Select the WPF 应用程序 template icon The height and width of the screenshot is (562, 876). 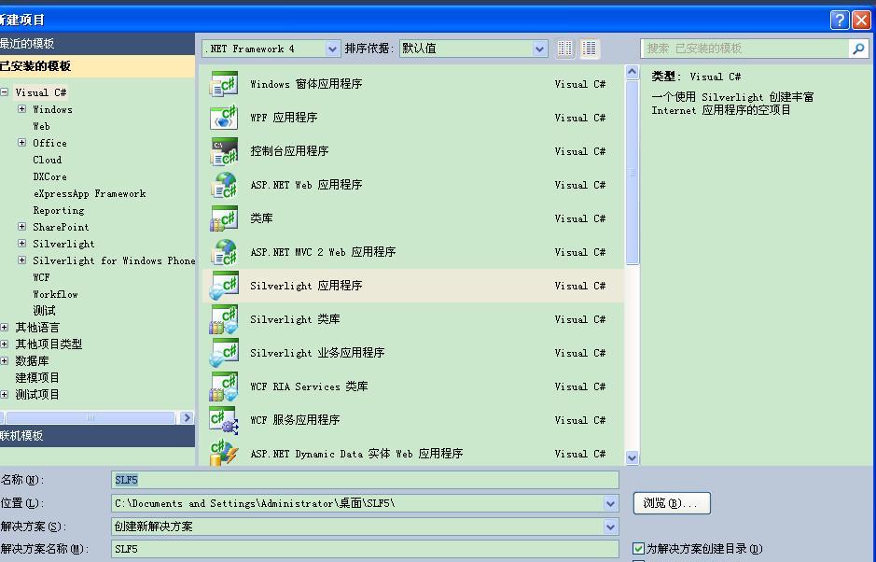point(224,118)
